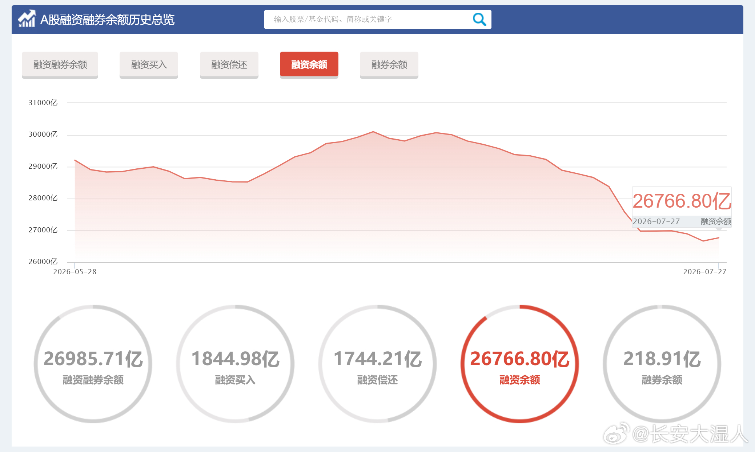
Task: Click the 26985.71亿 融资融券余额 circle
Action: pyautogui.click(x=93, y=364)
